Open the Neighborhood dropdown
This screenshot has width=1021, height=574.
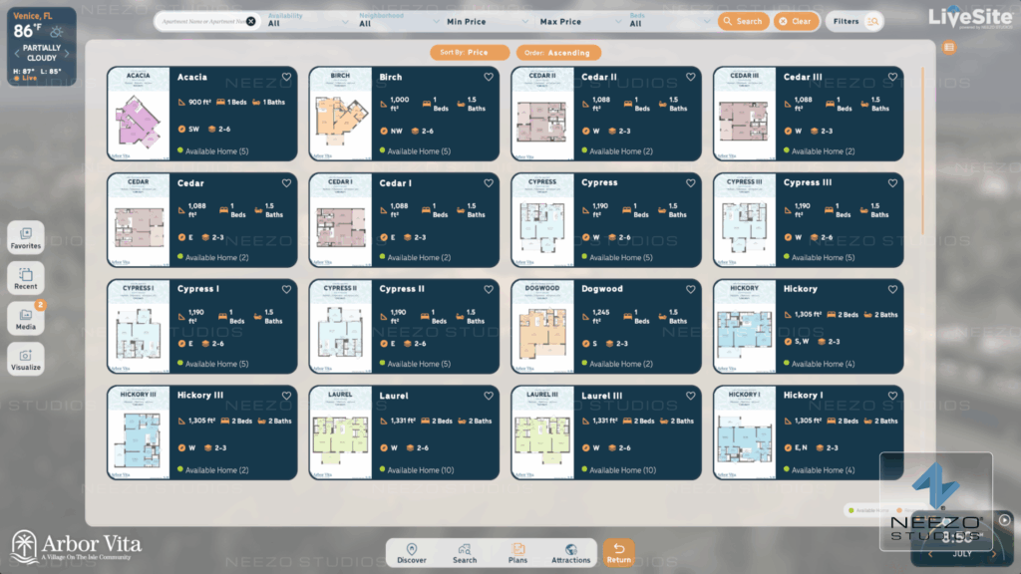(399, 21)
